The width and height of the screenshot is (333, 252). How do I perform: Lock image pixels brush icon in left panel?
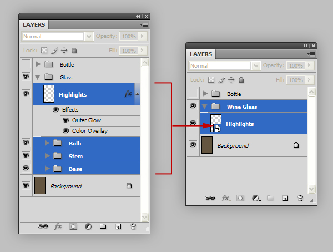tap(54, 51)
